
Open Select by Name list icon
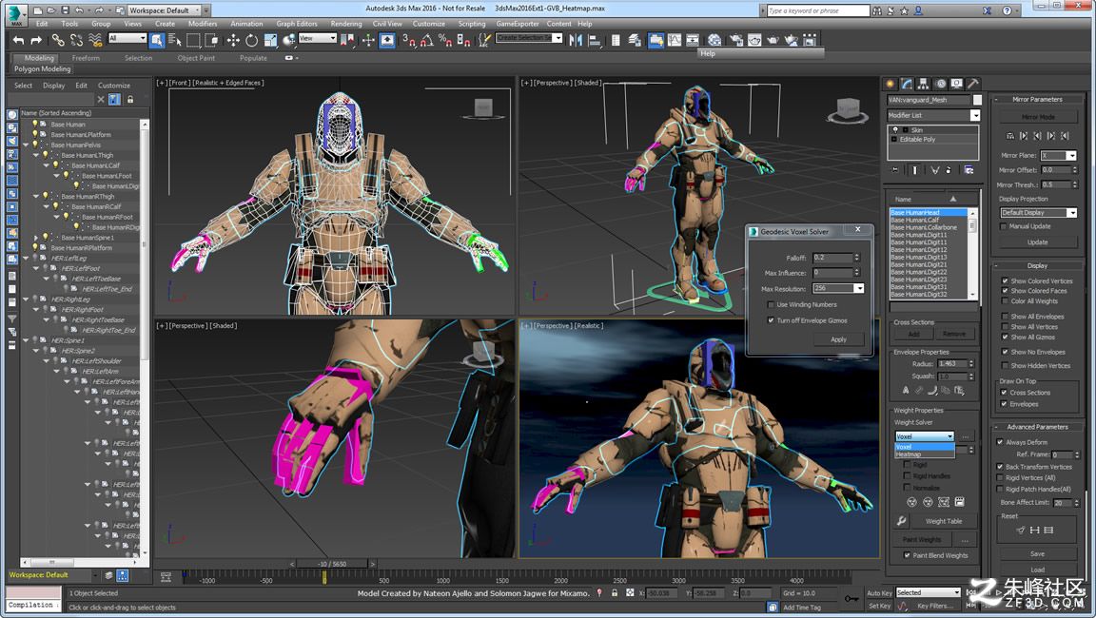175,41
